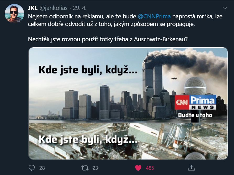Click the Auschwitz-Birkenau tweet line
Viewport: 234px width, 175px height.
point(108,39)
